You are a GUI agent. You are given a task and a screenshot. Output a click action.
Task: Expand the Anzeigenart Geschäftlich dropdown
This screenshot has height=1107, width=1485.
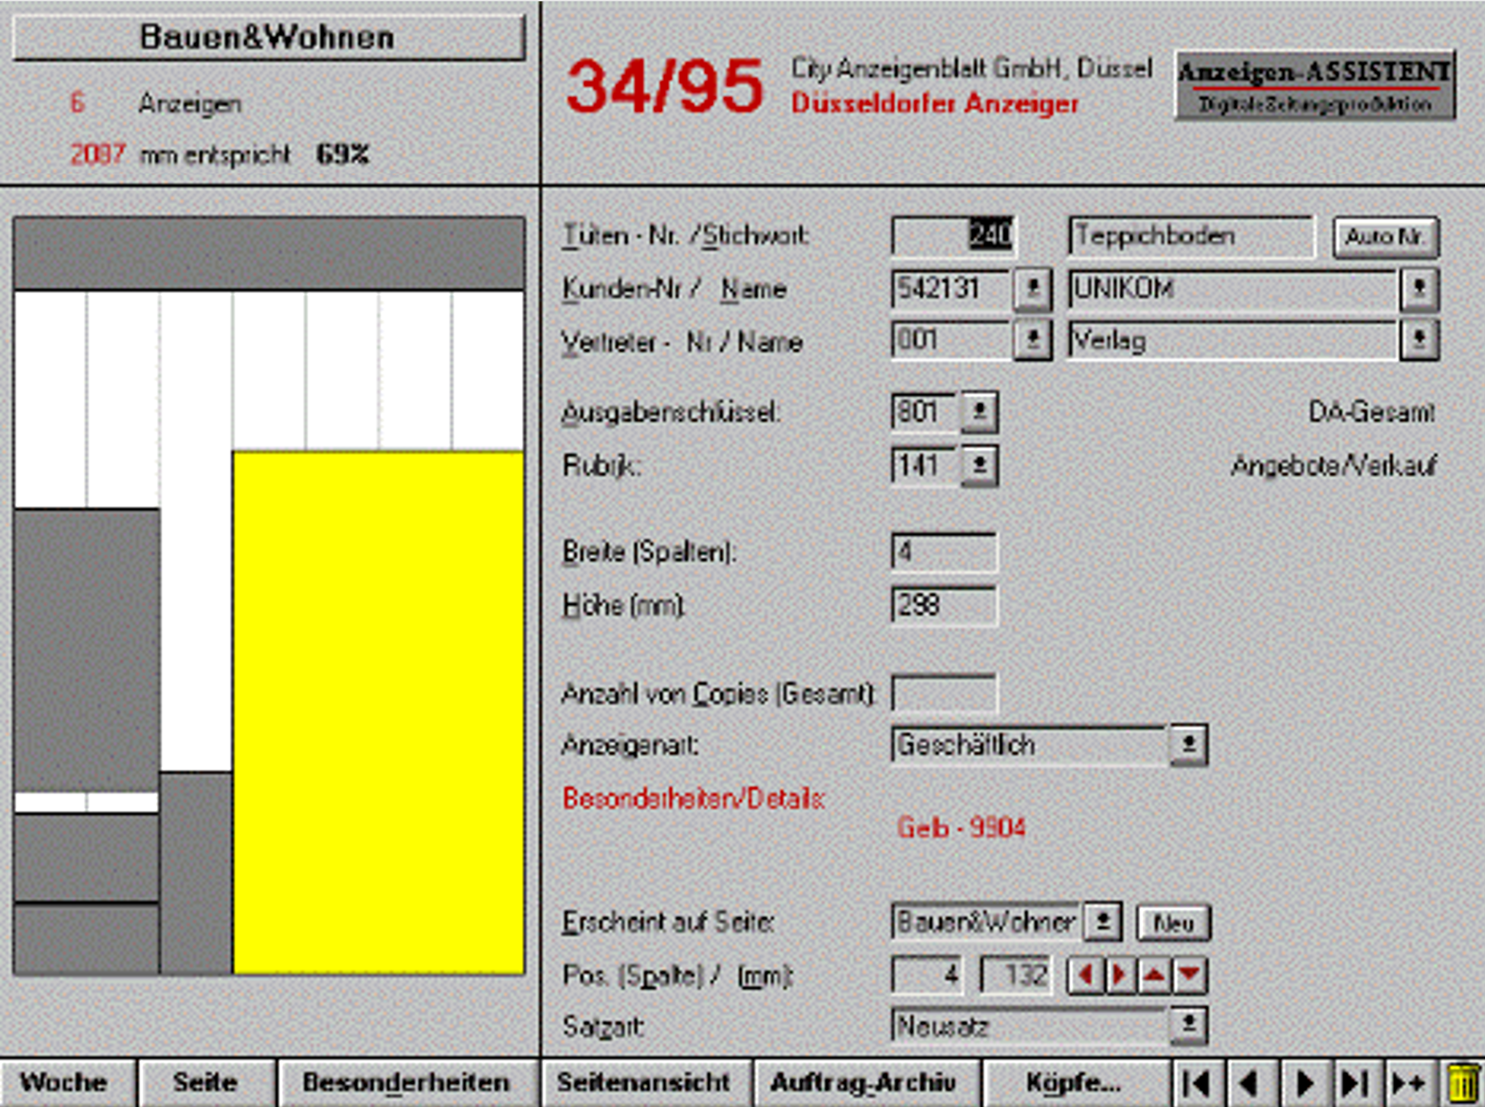1191,743
